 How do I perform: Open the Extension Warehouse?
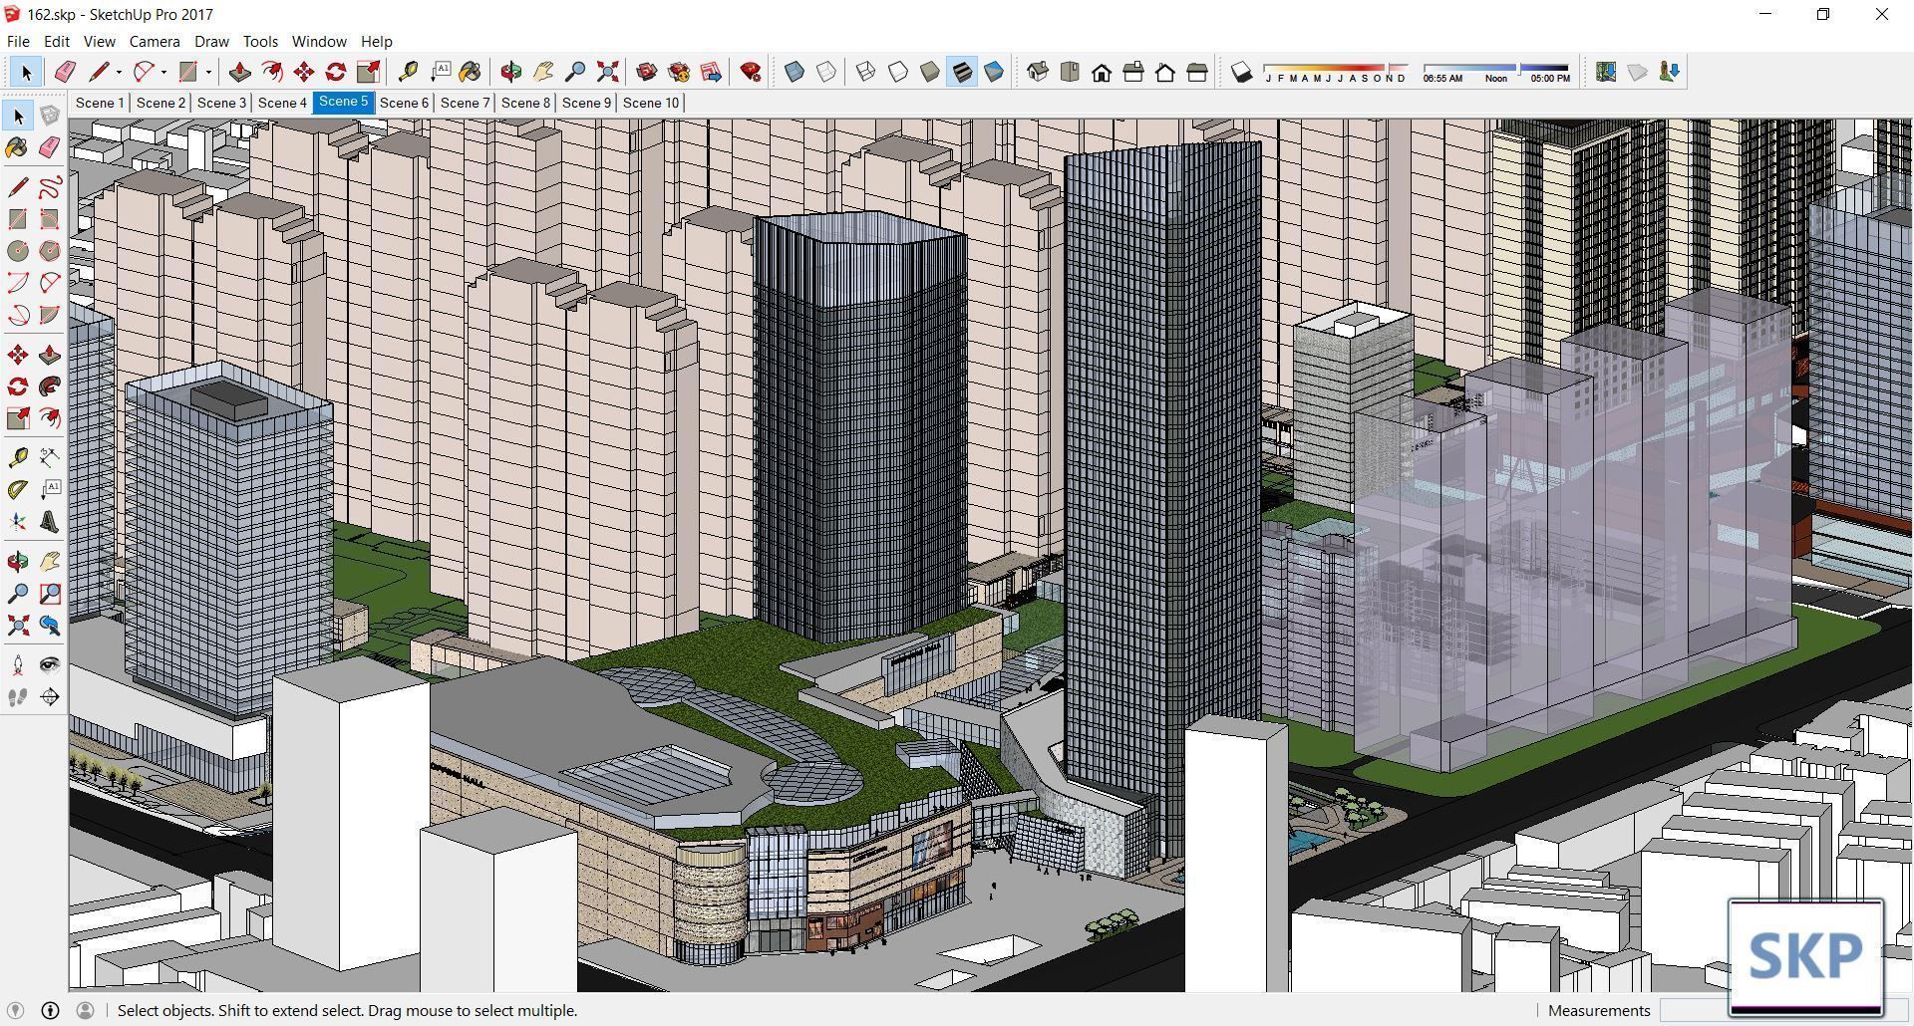pos(679,72)
